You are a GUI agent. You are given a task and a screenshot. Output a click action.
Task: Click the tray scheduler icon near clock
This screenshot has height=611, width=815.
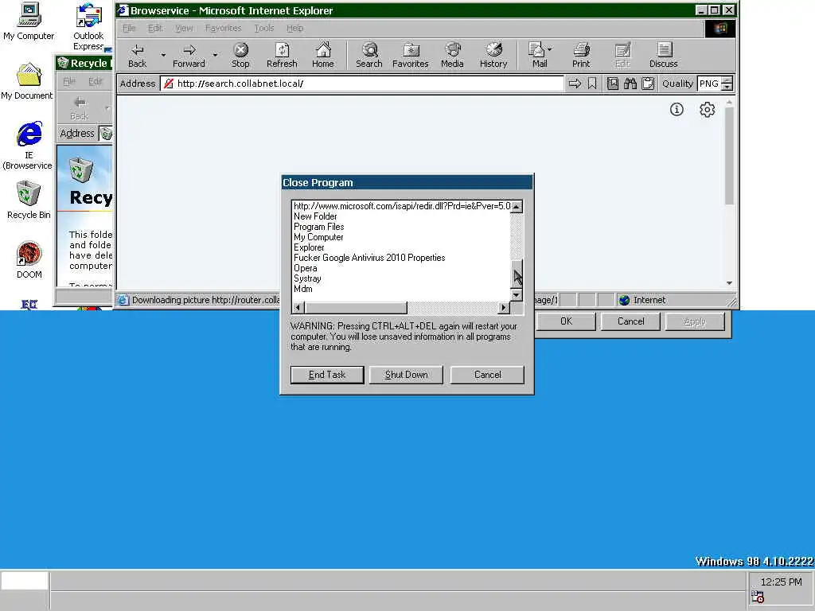tap(758, 597)
